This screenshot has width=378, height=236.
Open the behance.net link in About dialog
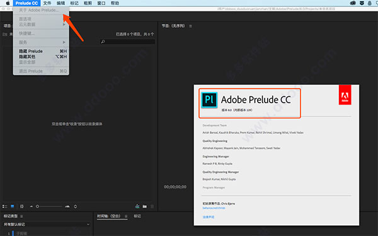coord(214,208)
